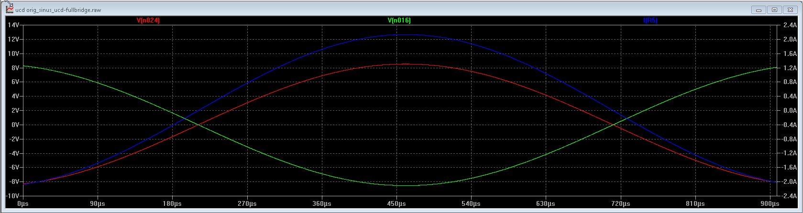Viewport: 803px width, 213px height.
Task: Click the 720µs label on time axis
Action: pos(620,204)
